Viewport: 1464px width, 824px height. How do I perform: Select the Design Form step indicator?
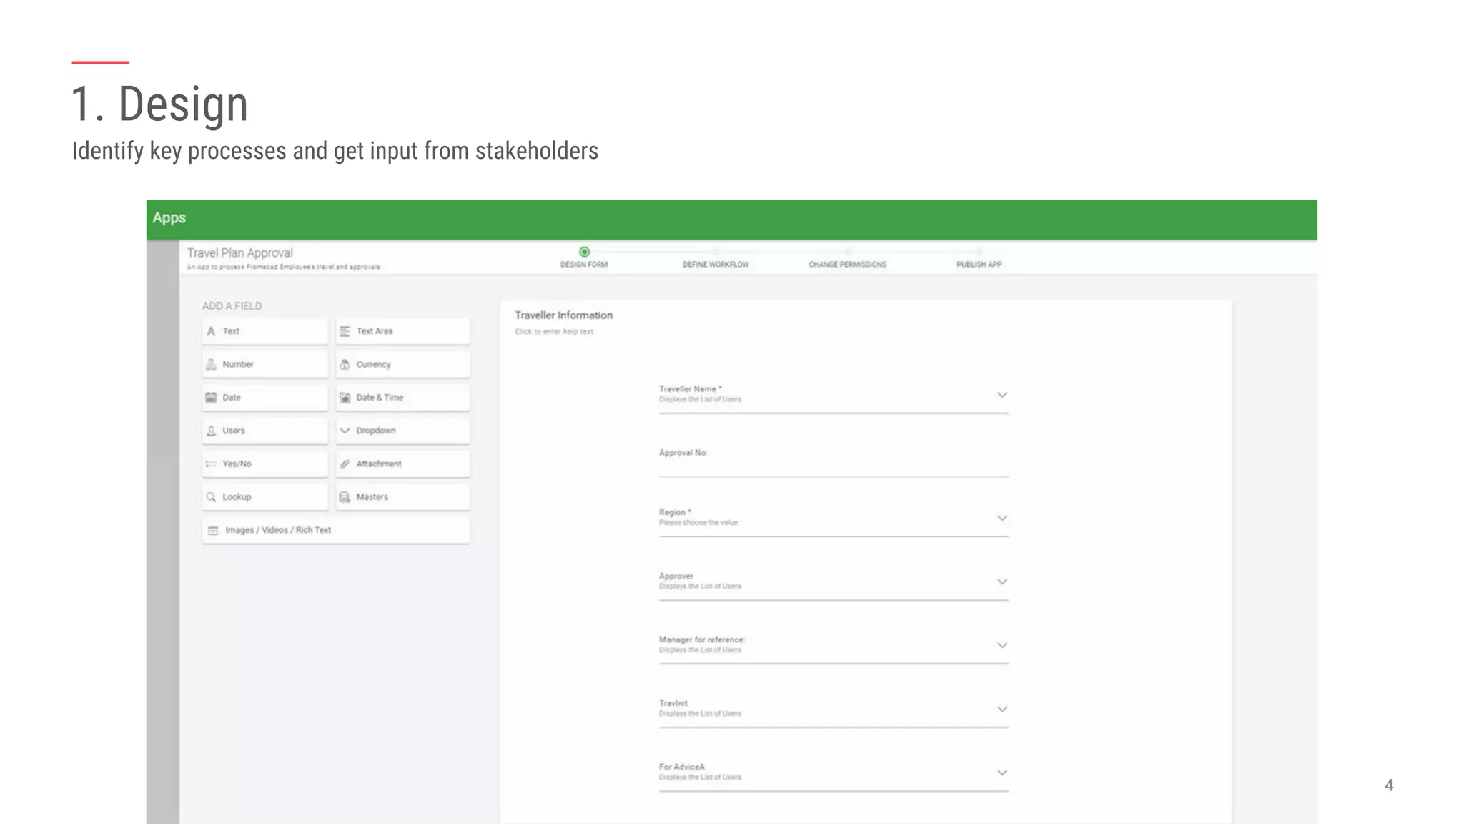click(x=584, y=252)
